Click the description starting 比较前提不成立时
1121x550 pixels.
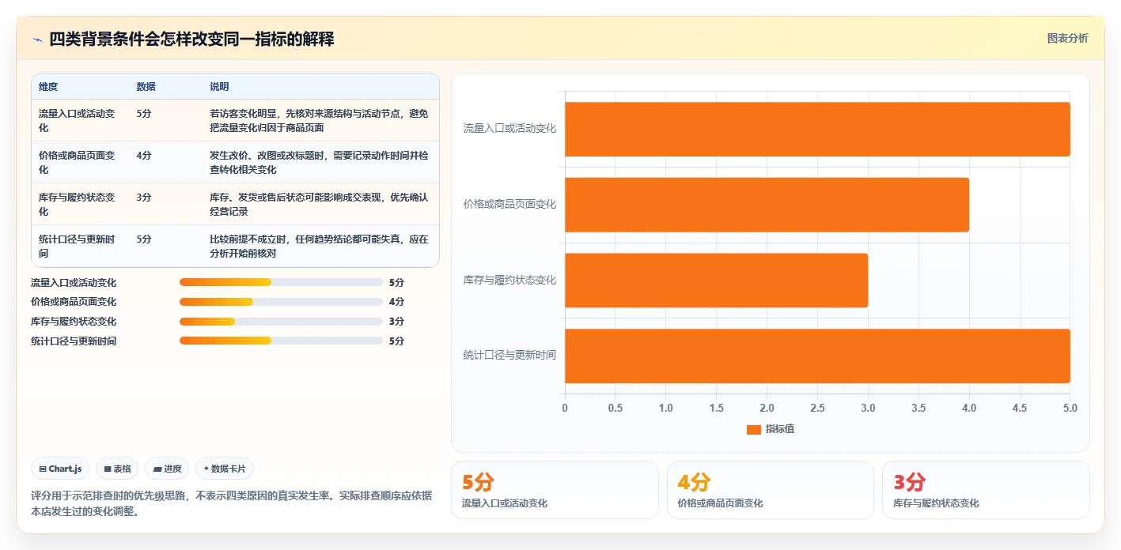tap(320, 246)
